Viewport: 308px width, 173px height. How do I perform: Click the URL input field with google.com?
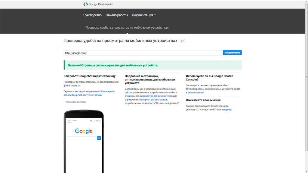[x=143, y=53]
